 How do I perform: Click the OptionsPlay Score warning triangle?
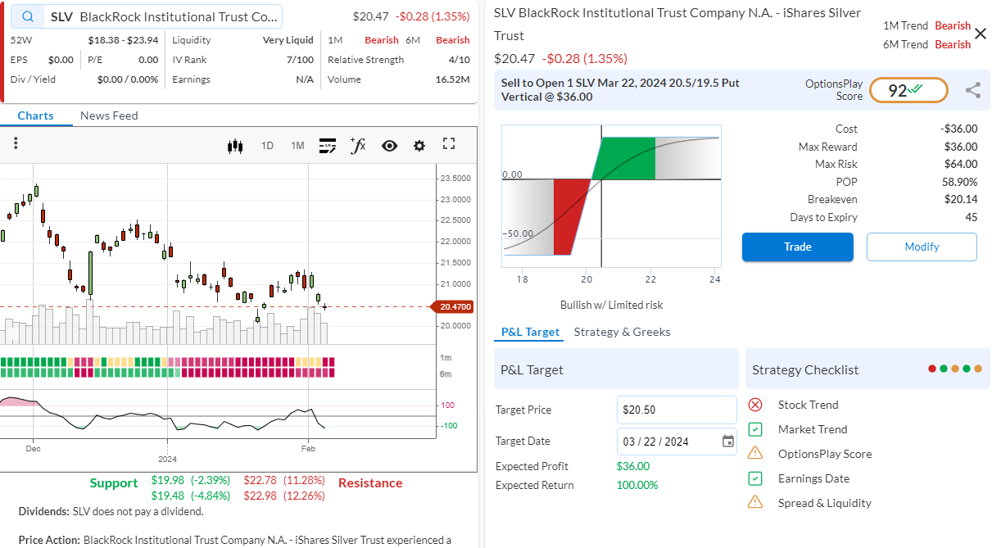pos(756,454)
